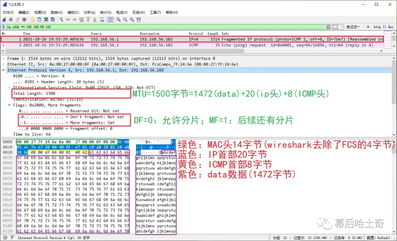Viewport: 397px width, 241px height.
Task: Open the 工具(T) menu
Action: tap(155, 12)
